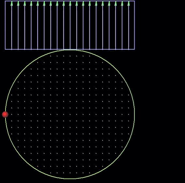Image resolution: width=185 pixels, height=183 pixels.
Task: Select the rightmost dot in the top dot row
Action: click(90, 56)
